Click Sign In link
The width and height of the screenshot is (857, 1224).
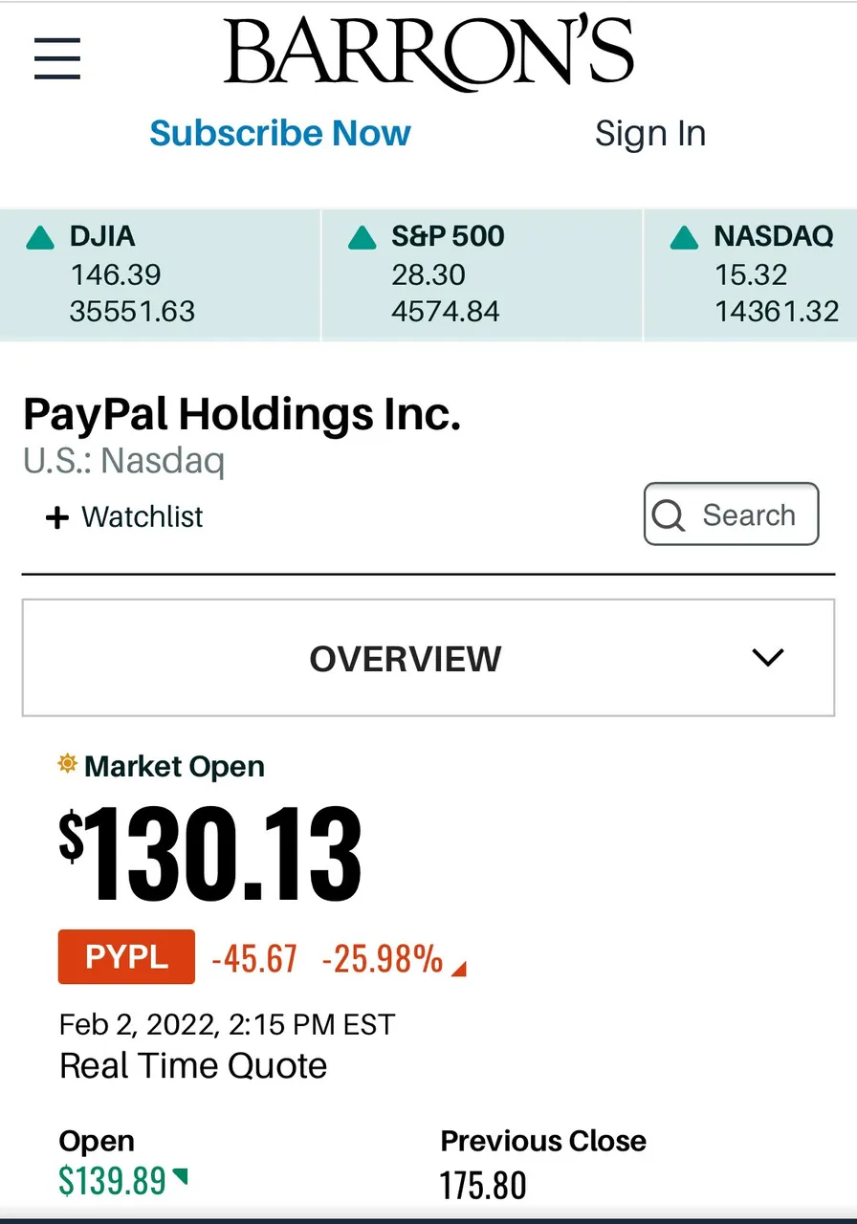pyautogui.click(x=650, y=134)
